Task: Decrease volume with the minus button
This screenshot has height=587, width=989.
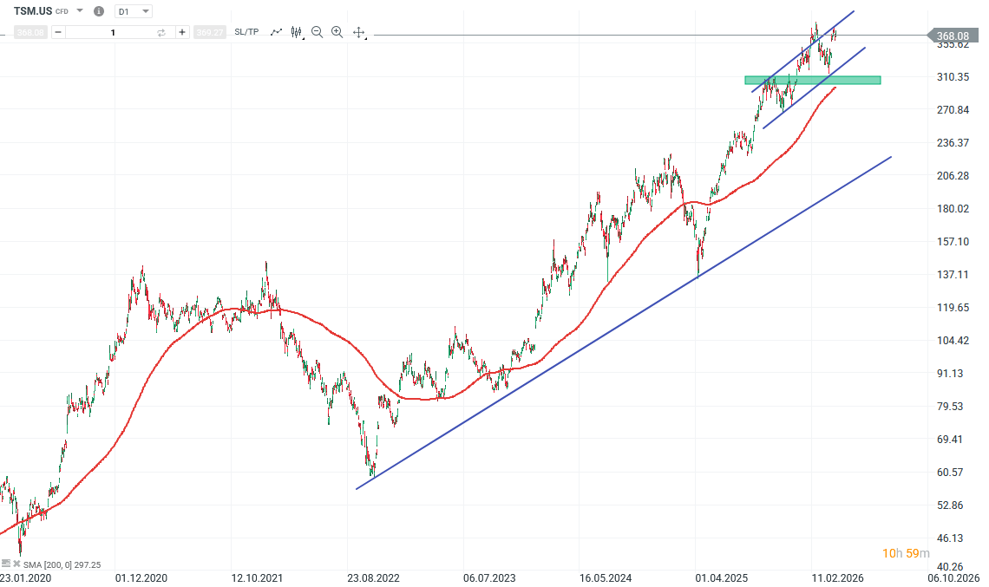Action: pos(57,32)
